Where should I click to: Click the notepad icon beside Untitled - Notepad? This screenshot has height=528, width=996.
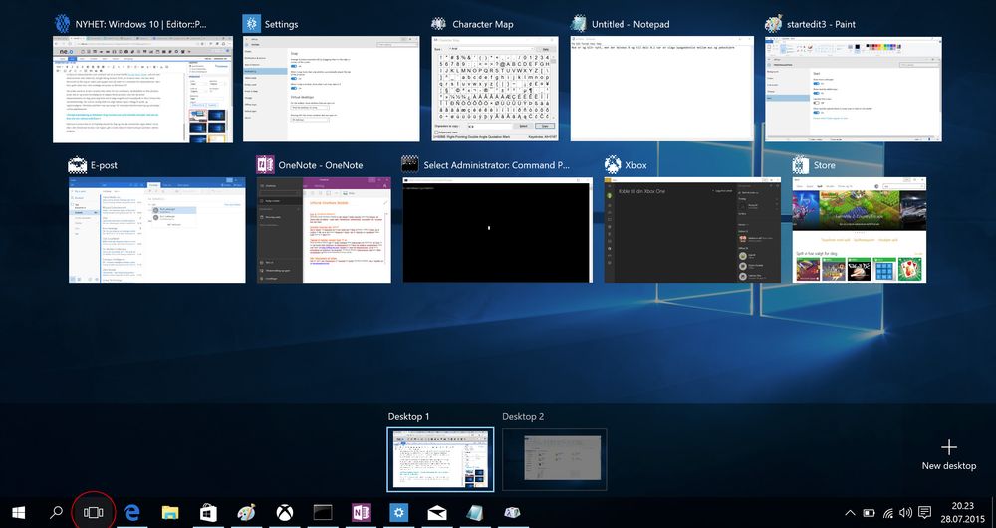579,24
